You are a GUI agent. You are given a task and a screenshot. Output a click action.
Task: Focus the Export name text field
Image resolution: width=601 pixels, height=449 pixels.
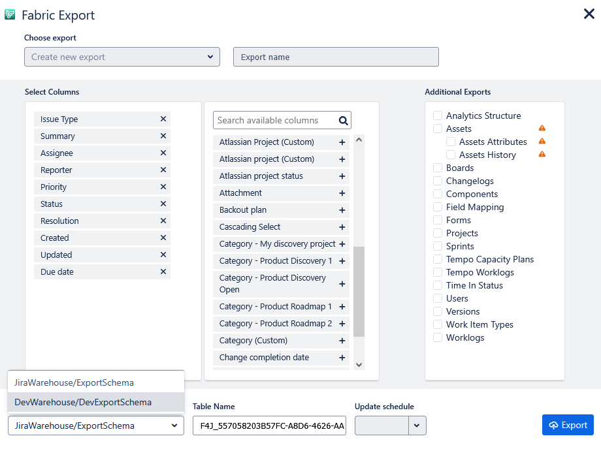[336, 57]
